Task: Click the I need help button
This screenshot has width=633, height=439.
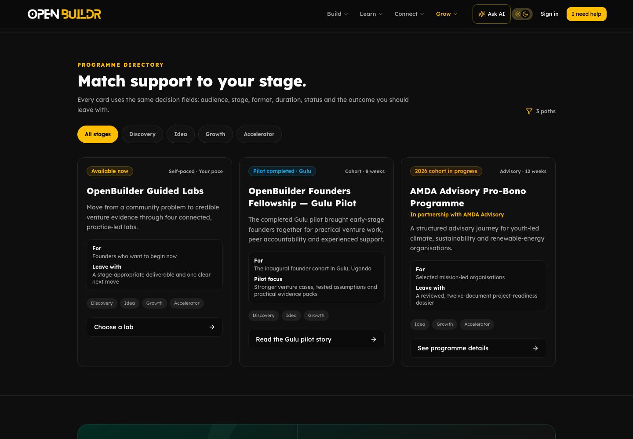Action: pyautogui.click(x=586, y=14)
